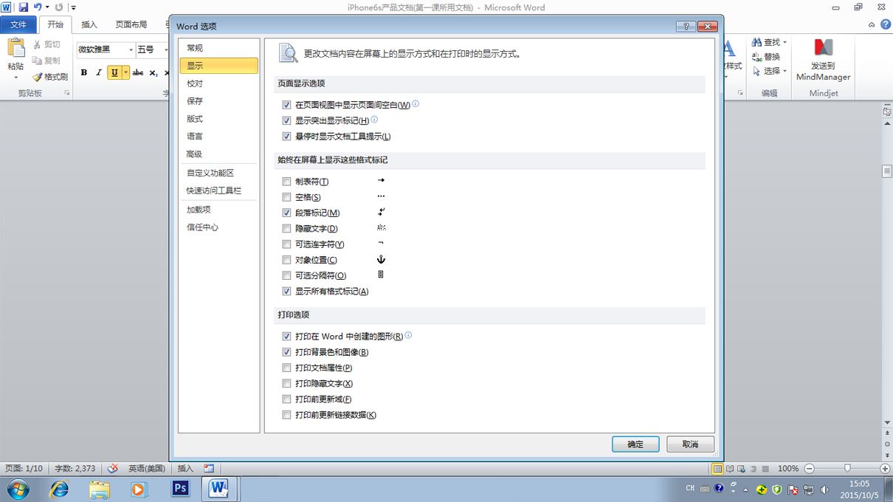Switch to the 页面布局 page layout tab

131,24
